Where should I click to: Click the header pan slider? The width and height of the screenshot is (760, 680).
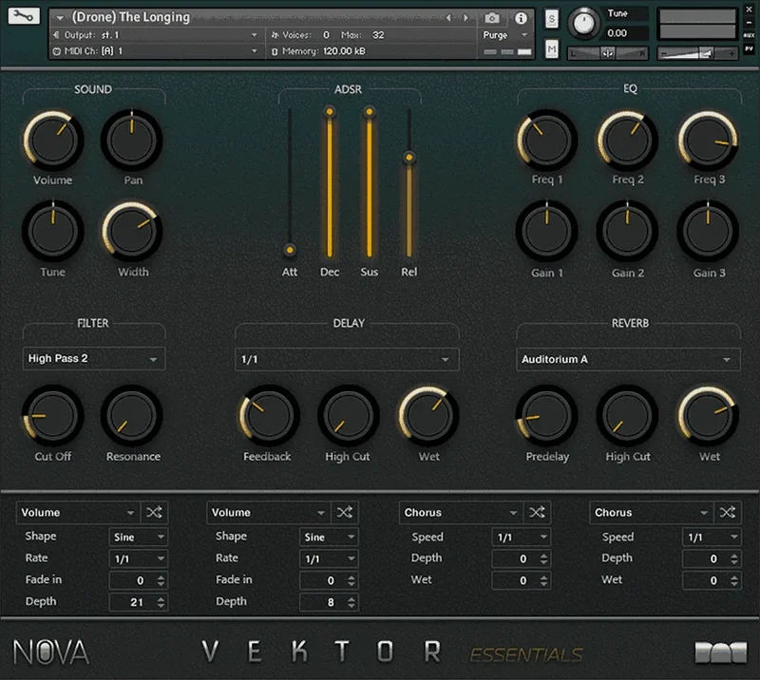608,53
